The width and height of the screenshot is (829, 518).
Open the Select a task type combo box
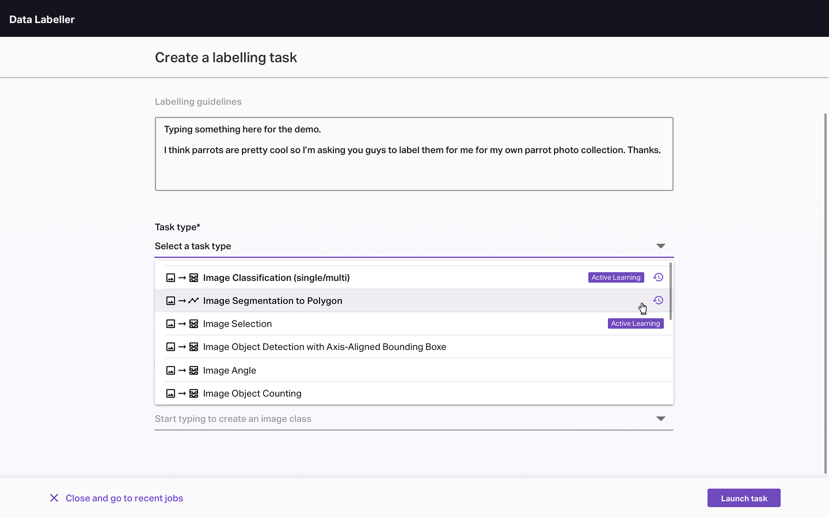[403, 246]
